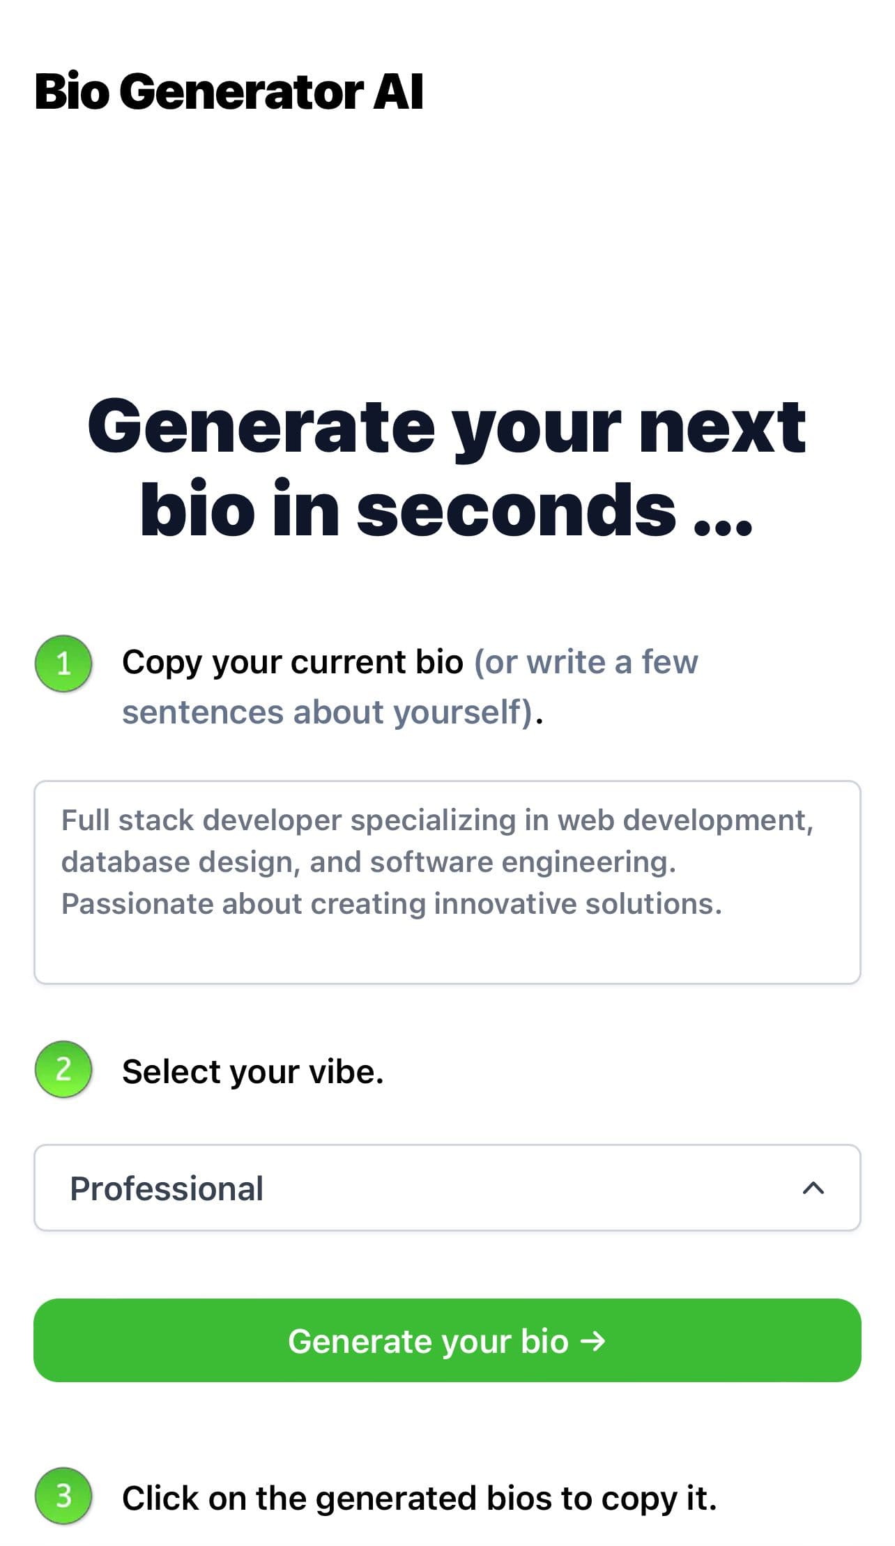
Task: Expand the vibe dropdown chevron arrow
Action: (x=813, y=1188)
